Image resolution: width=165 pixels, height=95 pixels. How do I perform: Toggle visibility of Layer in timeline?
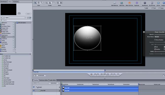pyautogui.click(x=34, y=87)
